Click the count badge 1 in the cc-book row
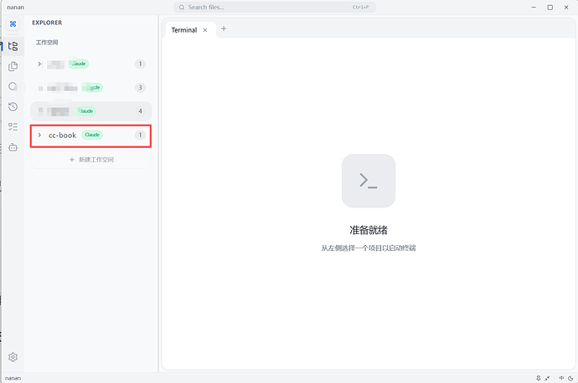 tap(140, 135)
